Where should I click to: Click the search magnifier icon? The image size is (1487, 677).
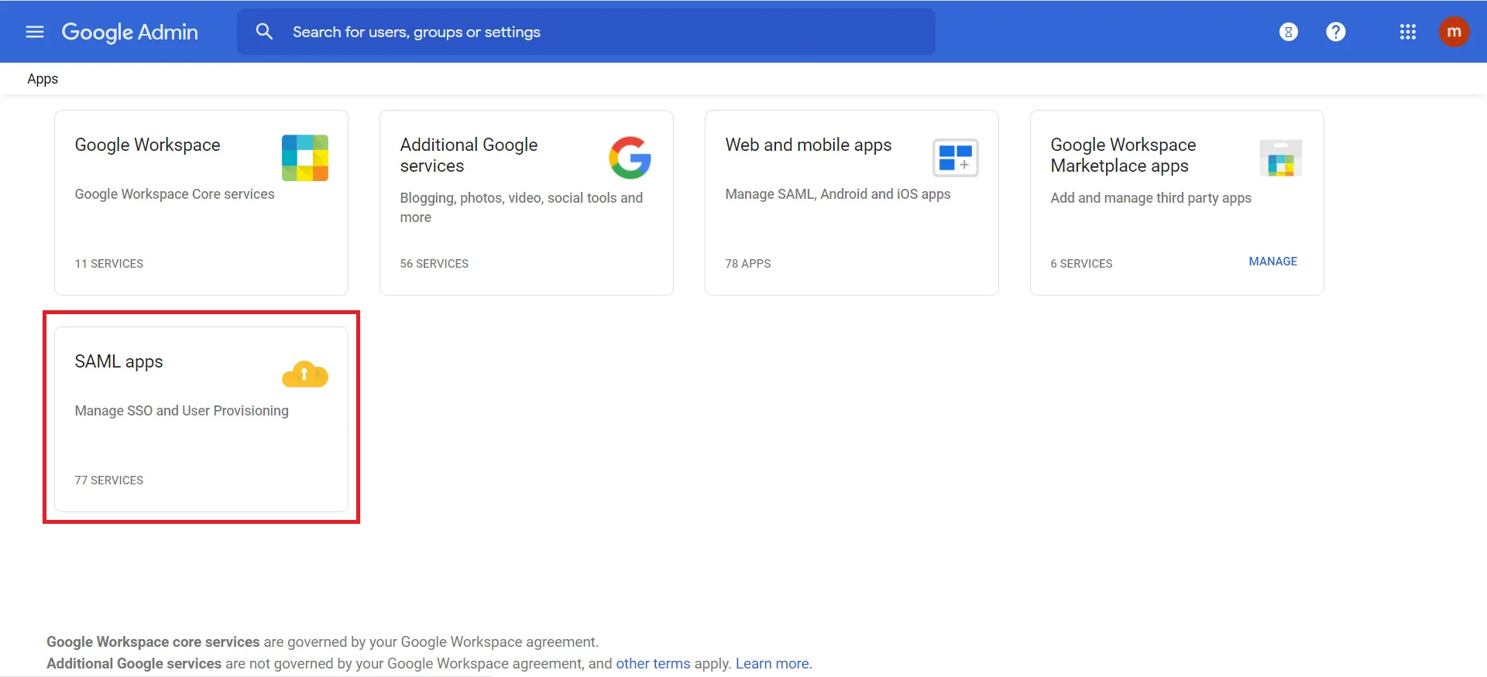pyautogui.click(x=264, y=32)
